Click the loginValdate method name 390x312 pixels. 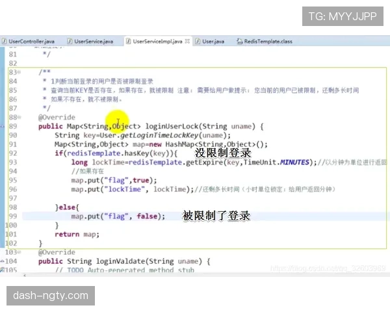121,261
